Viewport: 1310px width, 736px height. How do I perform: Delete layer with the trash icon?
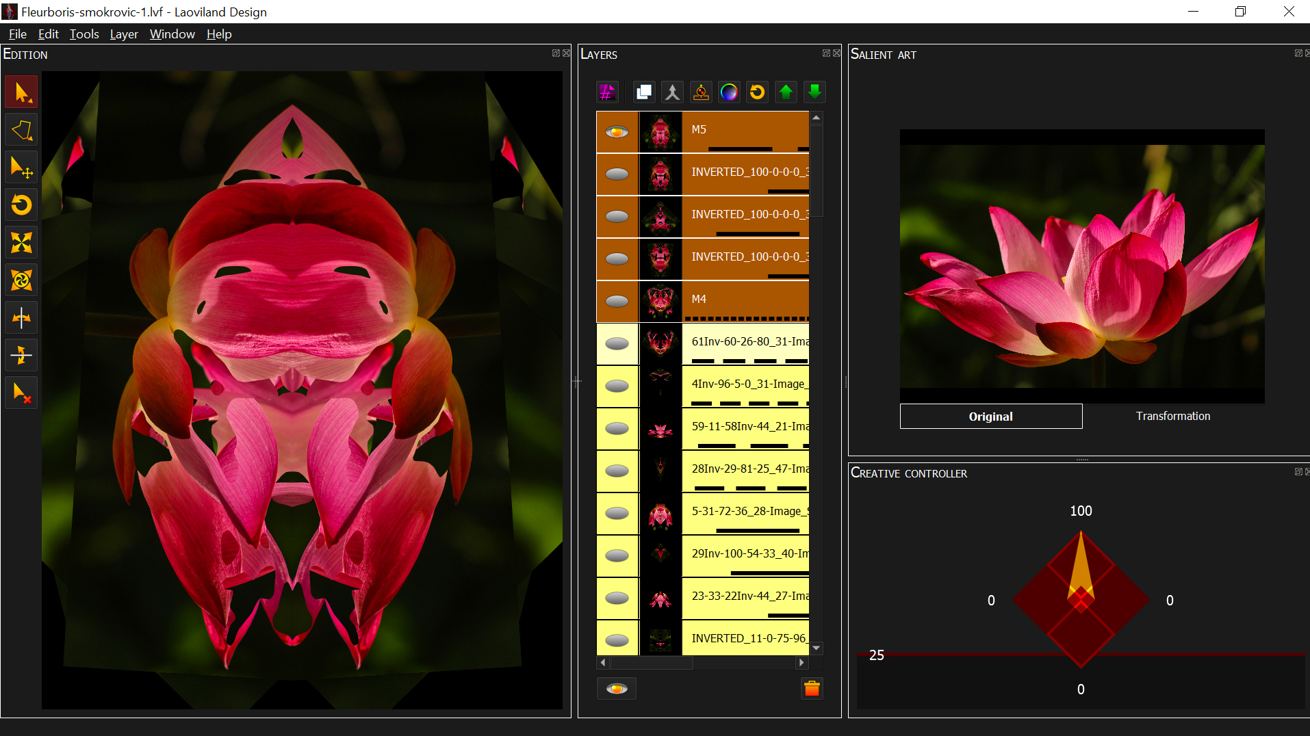pos(812,689)
